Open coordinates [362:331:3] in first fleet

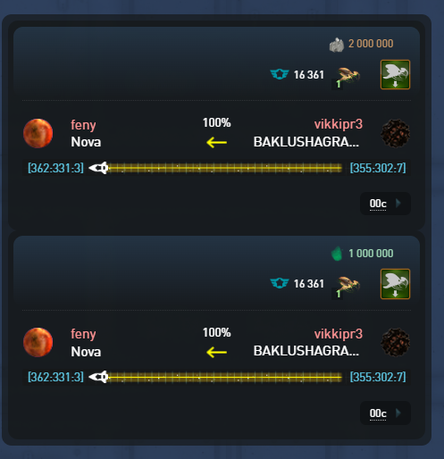(55, 168)
